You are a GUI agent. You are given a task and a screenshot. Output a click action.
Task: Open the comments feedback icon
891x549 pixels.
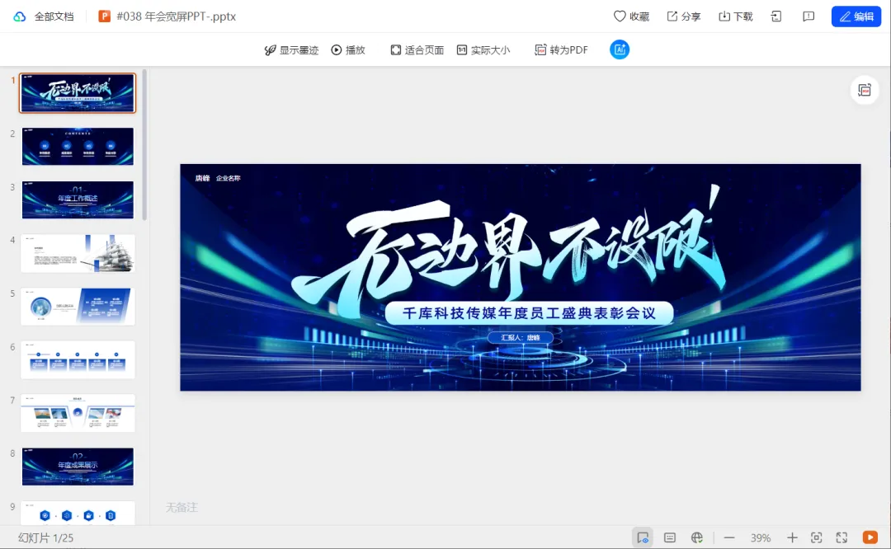808,16
